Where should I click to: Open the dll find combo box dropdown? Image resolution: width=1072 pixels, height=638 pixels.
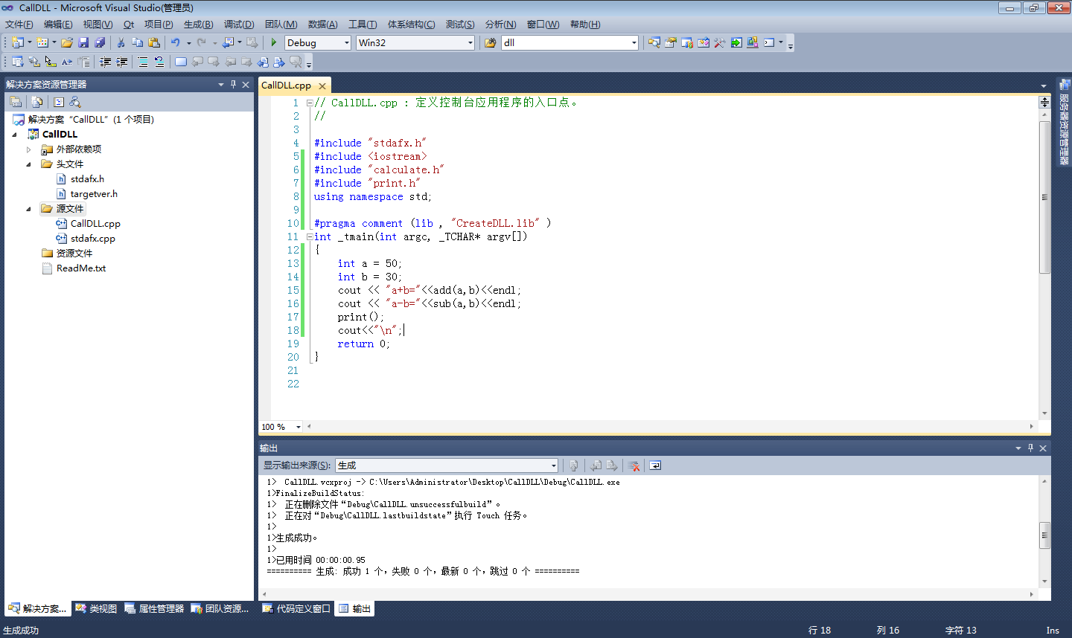(634, 43)
